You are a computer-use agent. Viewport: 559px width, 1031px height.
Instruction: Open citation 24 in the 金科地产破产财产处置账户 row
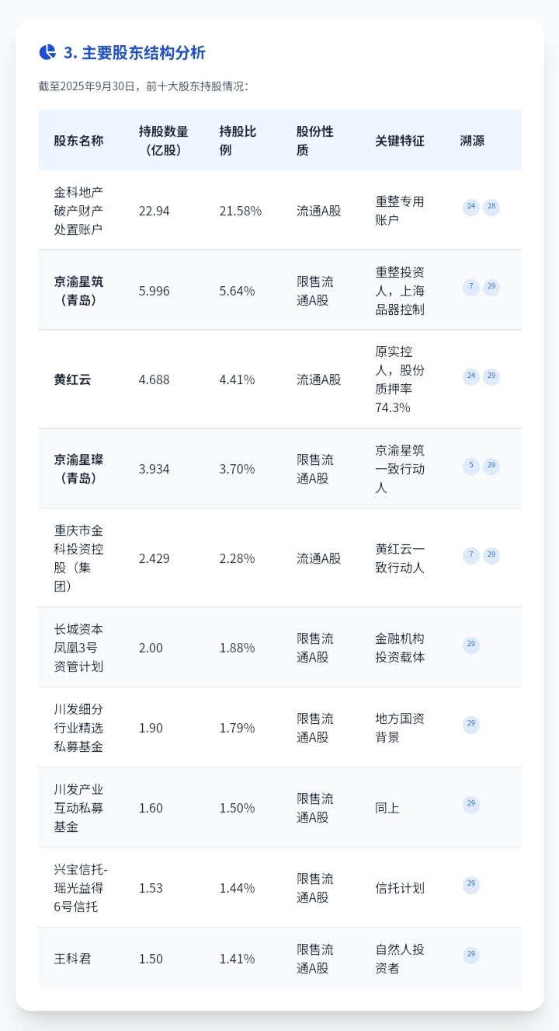click(x=471, y=207)
